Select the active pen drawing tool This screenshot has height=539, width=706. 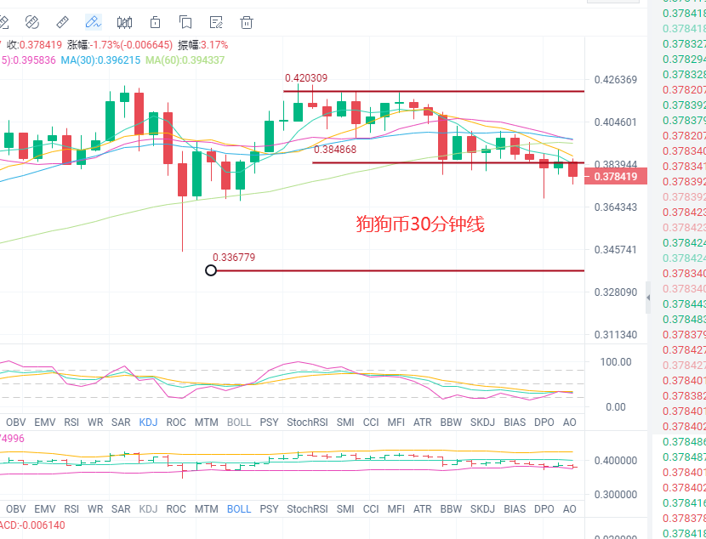click(x=93, y=22)
